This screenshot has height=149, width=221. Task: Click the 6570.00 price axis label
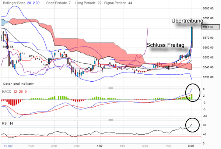tap(208, 38)
